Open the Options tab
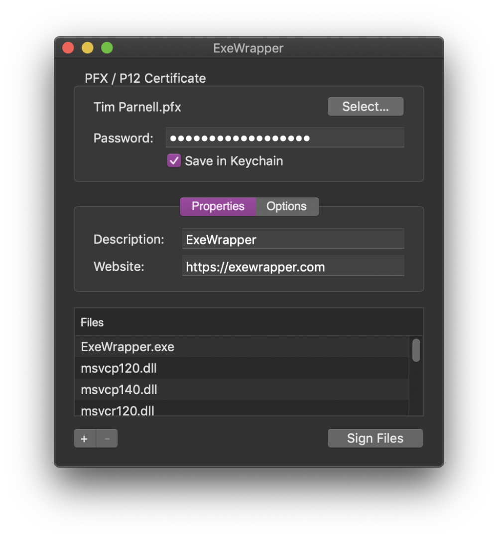Viewport: 498px width, 539px height. coord(286,206)
